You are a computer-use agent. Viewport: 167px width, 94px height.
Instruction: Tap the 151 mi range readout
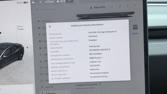tap(20, 3)
